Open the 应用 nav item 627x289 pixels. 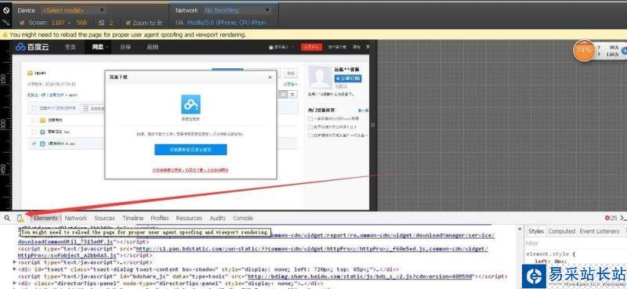(152, 47)
